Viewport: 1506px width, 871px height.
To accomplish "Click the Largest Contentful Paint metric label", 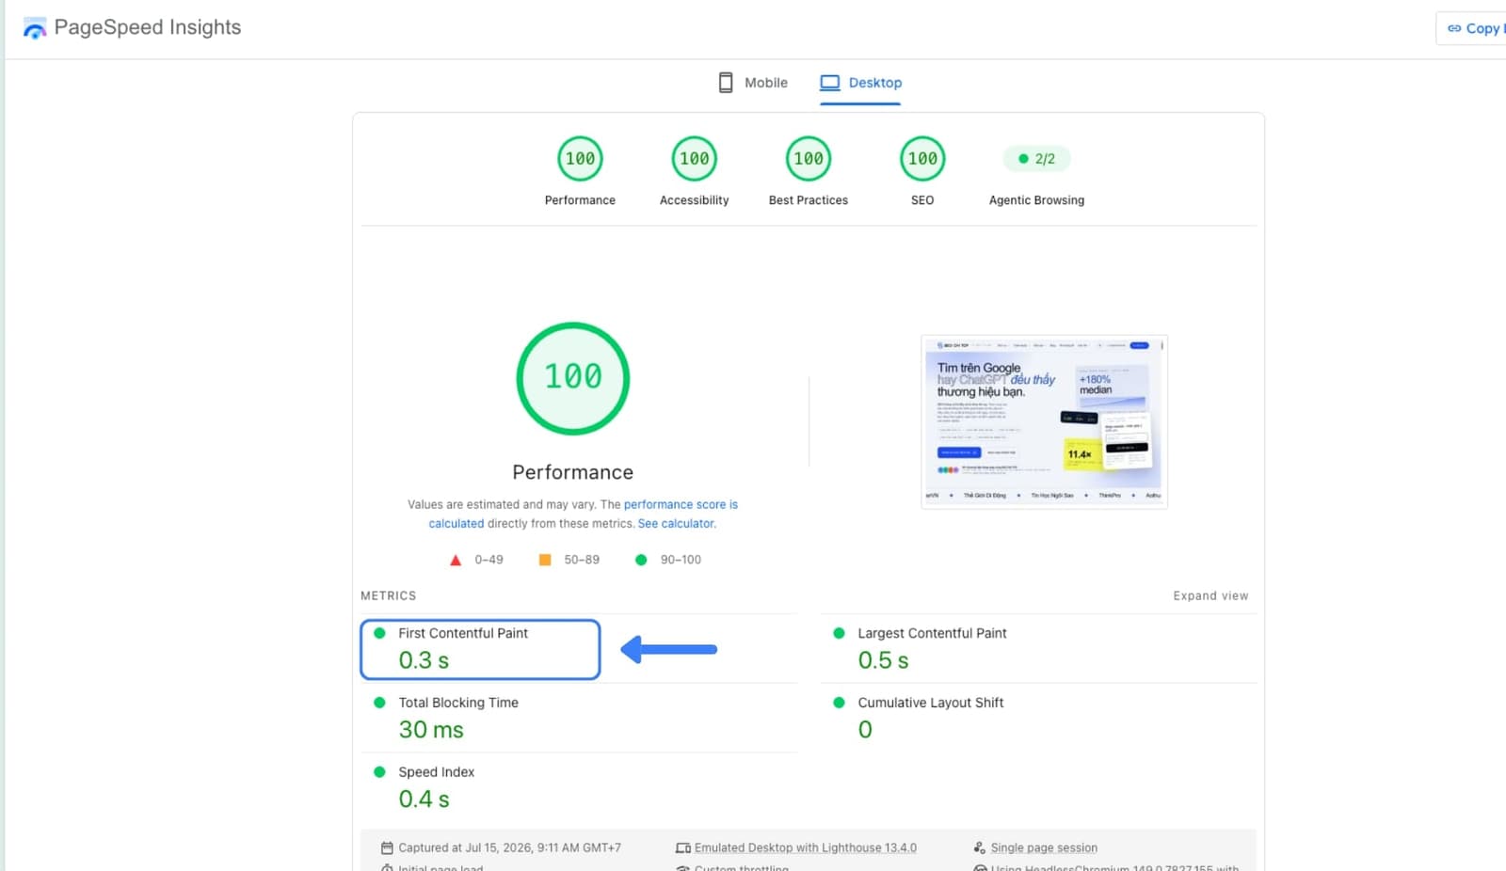I will 932,633.
